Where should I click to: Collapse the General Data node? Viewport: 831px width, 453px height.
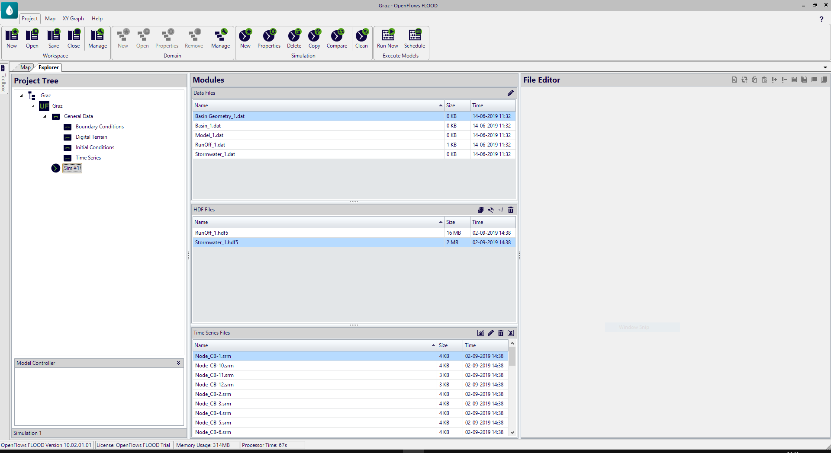click(x=45, y=116)
